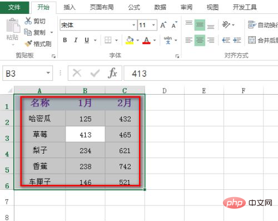Open the font name dropdown 宋体
Viewport: 278px width, 221px height.
[134, 25]
